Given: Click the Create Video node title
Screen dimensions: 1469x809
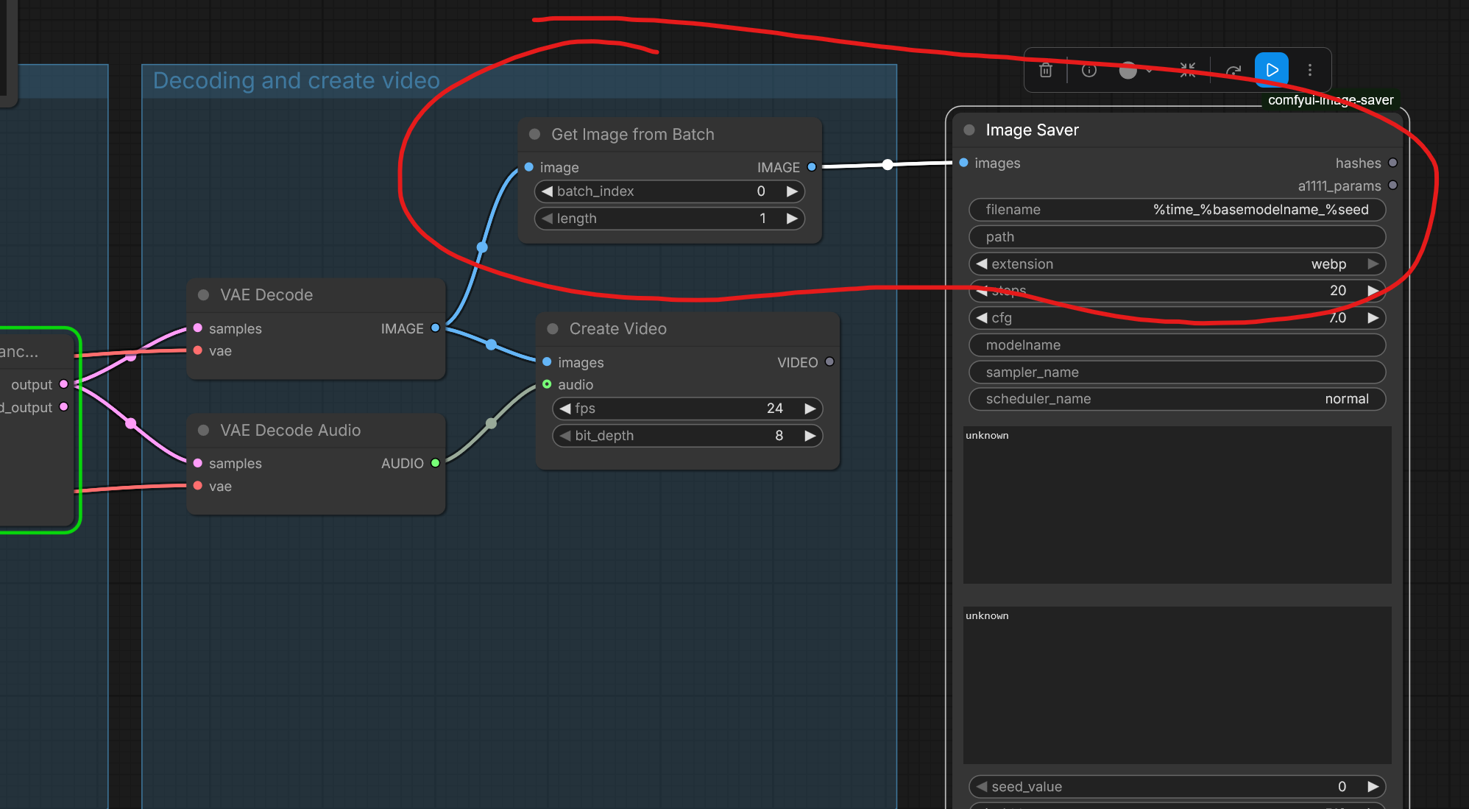Looking at the screenshot, I should click(x=617, y=328).
